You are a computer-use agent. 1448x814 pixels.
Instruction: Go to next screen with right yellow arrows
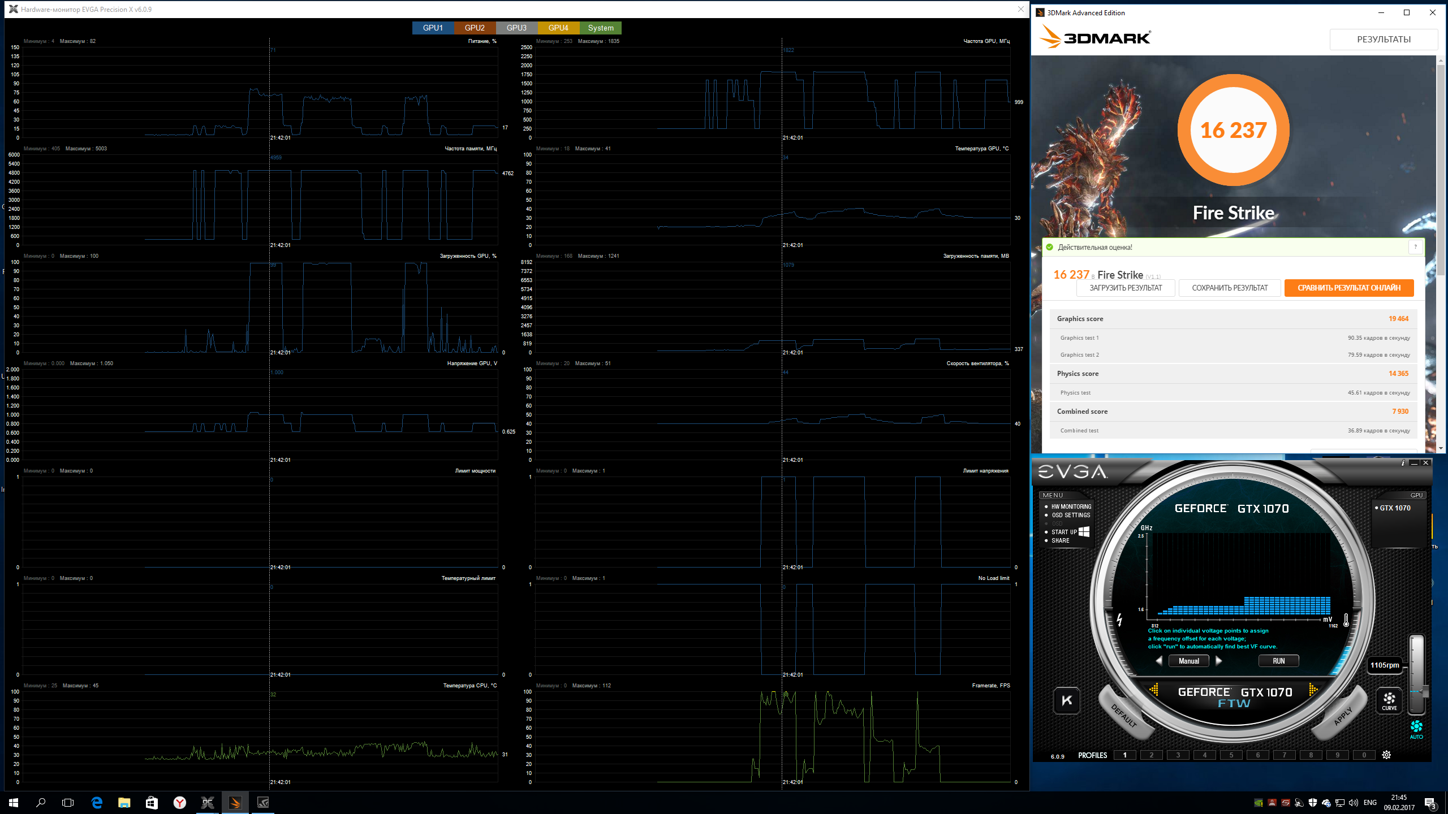[1313, 690]
